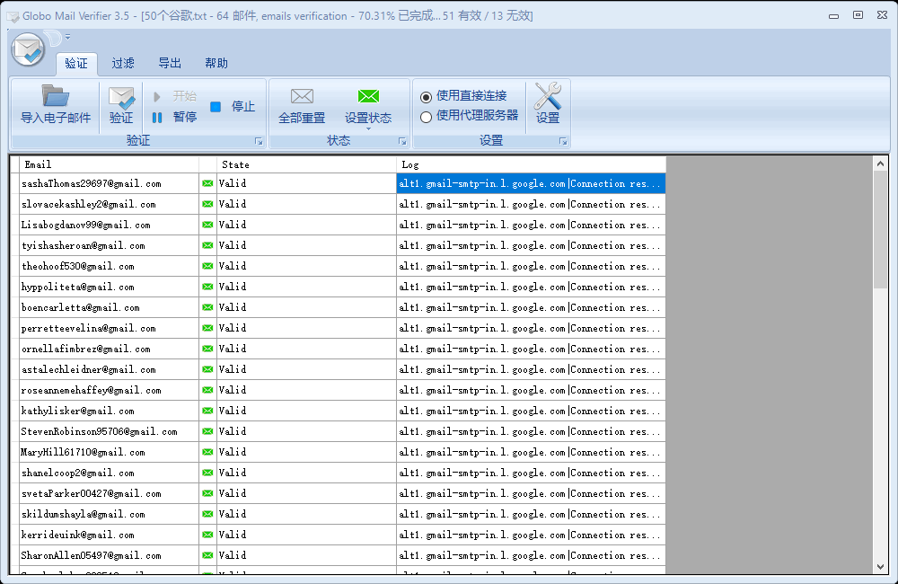Click scrollbar down arrow

(x=880, y=567)
